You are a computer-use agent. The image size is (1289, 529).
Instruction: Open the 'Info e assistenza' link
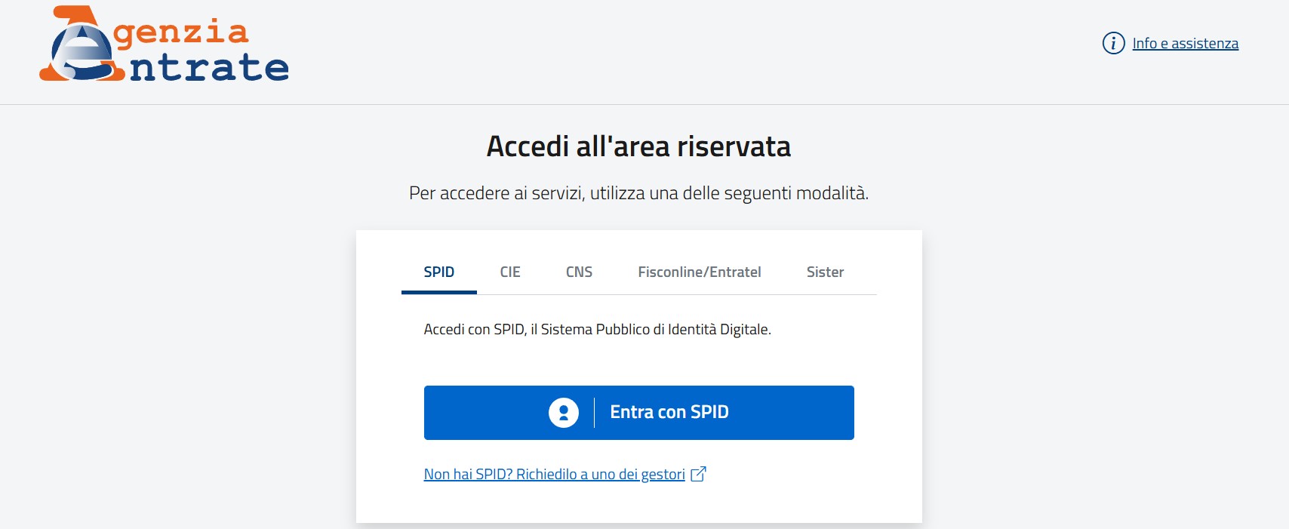pos(1184,43)
